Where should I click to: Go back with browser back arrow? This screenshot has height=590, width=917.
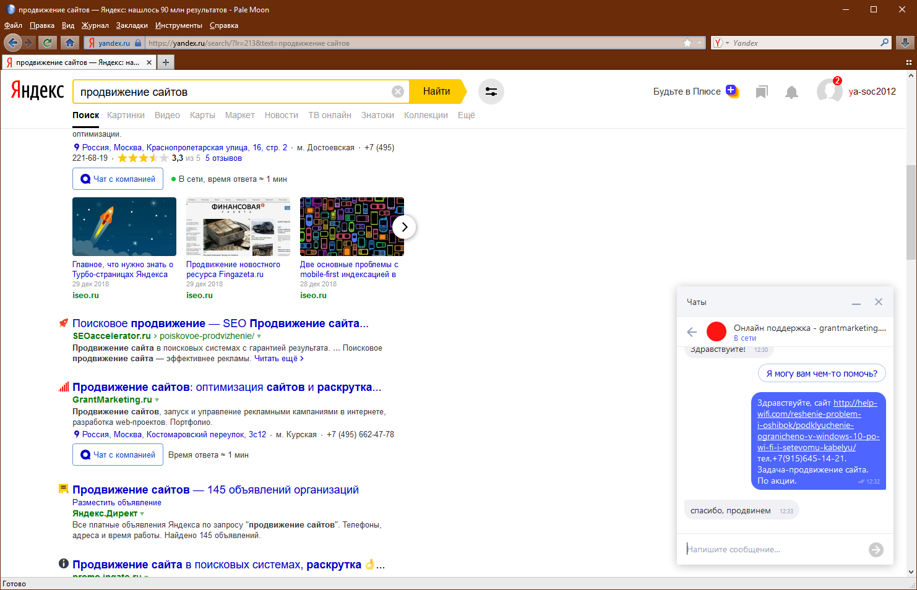[12, 43]
